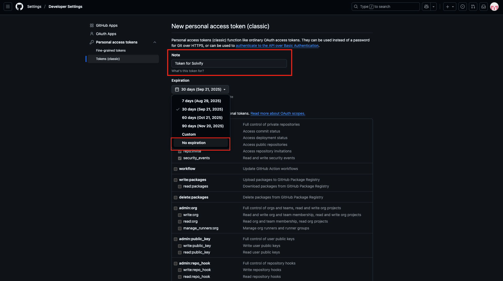
Task: Choose 90 days (Nov 20, 2025) option
Action: click(202, 126)
